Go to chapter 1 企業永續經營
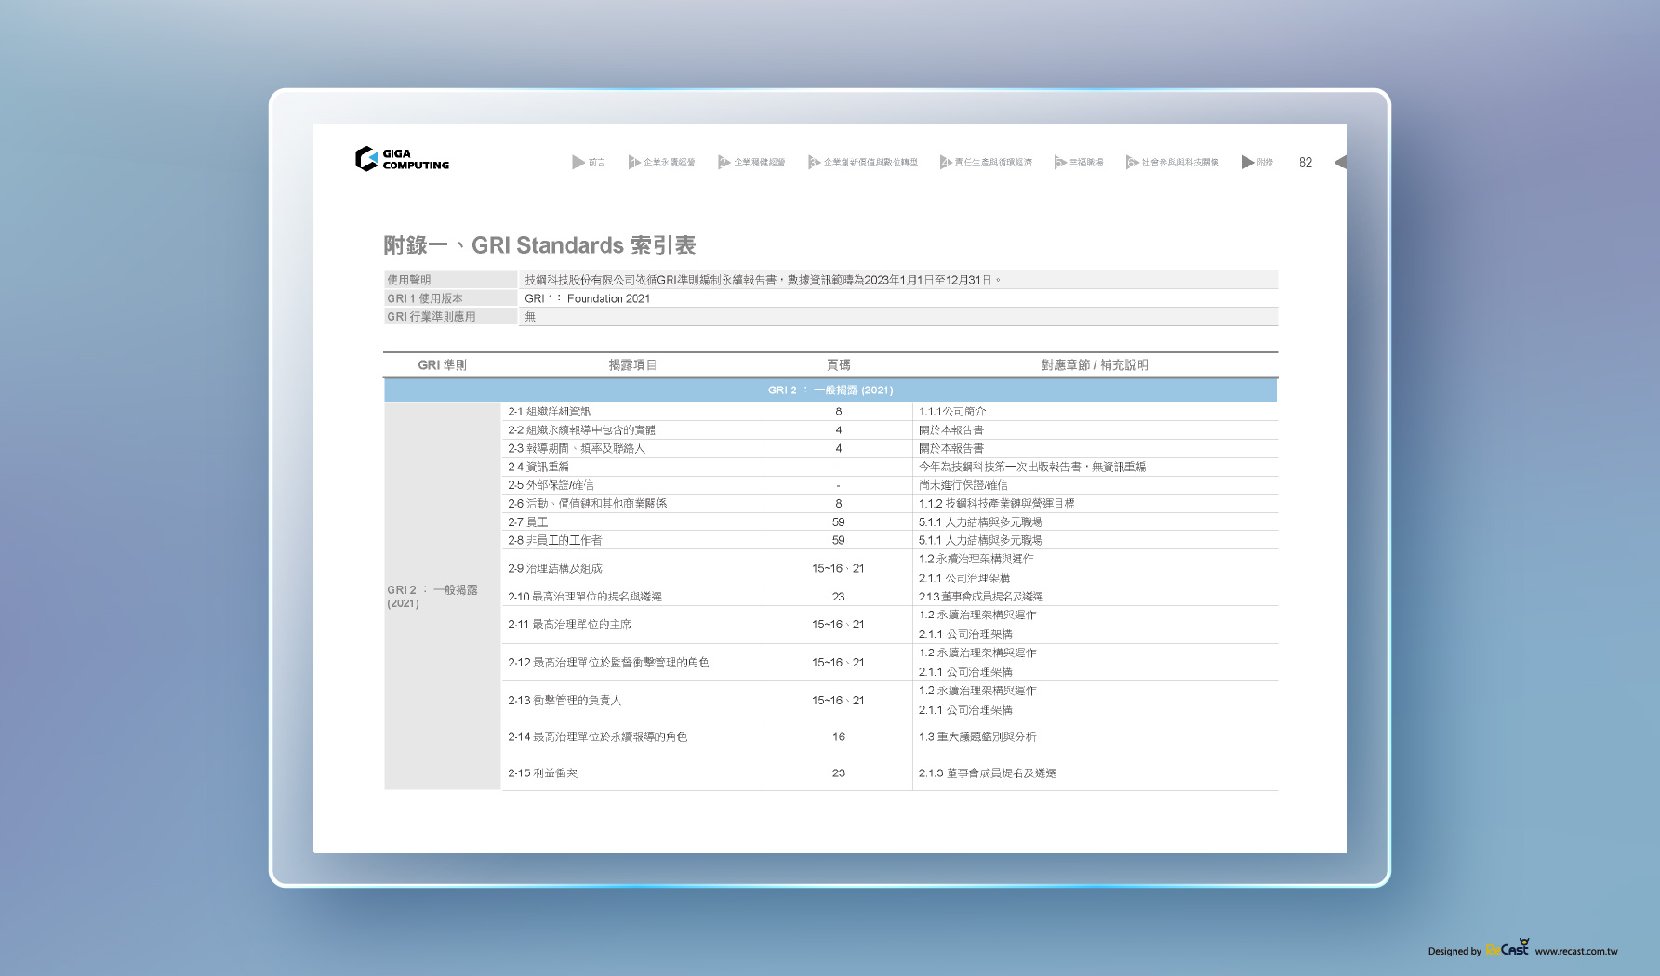1660x976 pixels. coord(661,162)
